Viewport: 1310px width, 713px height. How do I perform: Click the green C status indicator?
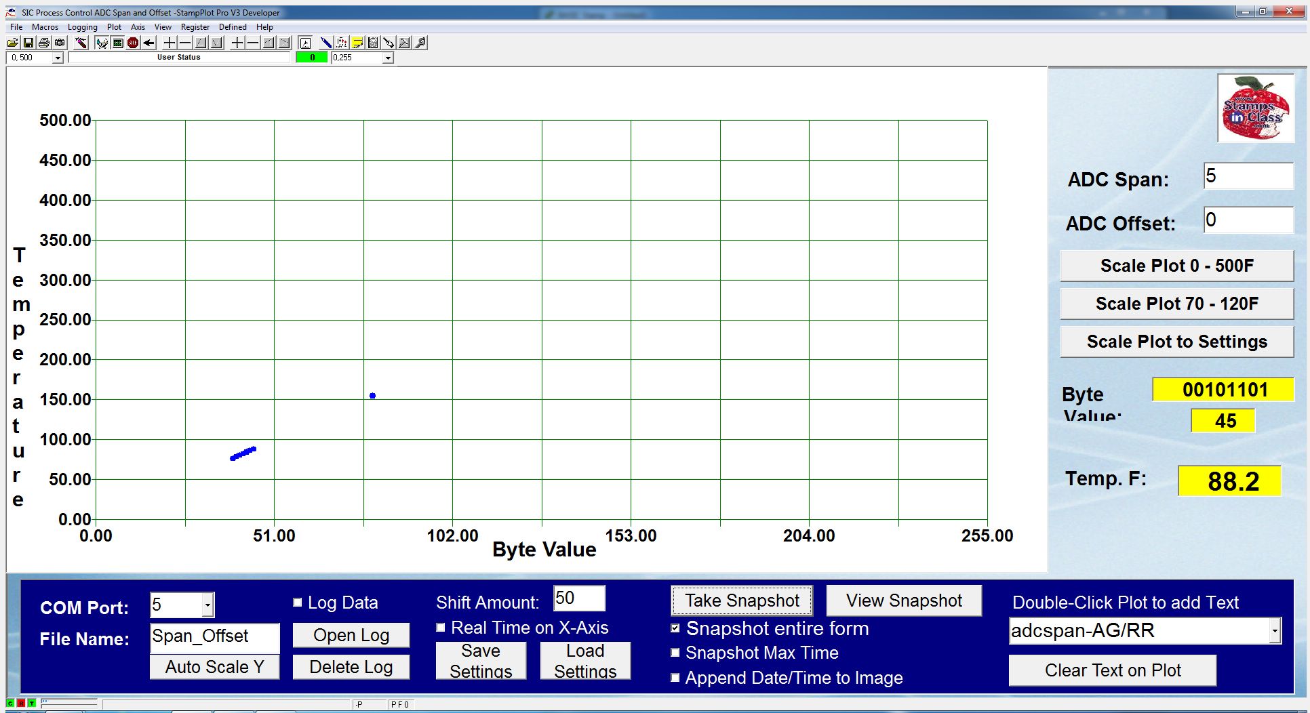point(10,704)
